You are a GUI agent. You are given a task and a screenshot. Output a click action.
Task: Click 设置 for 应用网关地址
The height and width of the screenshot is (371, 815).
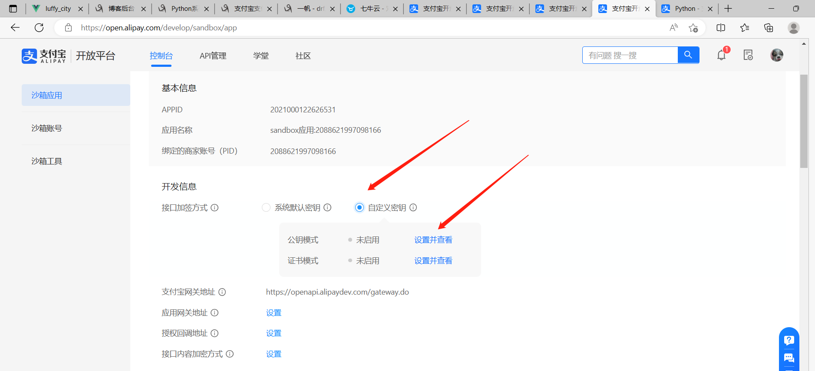pyautogui.click(x=274, y=313)
